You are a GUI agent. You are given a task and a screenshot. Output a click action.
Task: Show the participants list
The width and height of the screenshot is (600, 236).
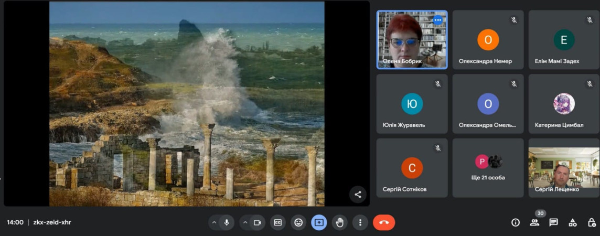534,222
